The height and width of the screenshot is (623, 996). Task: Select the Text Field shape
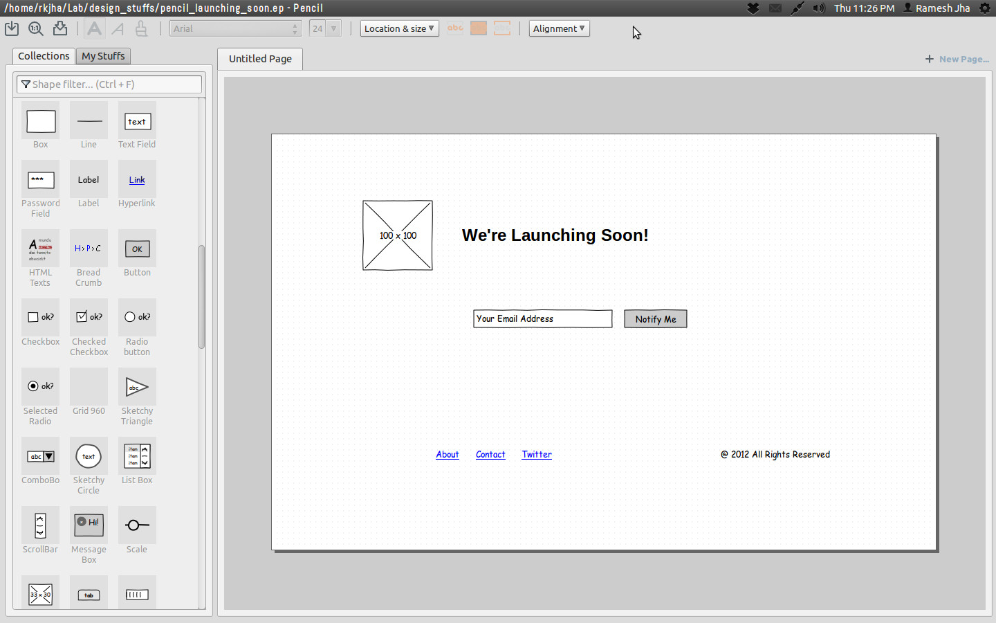click(x=137, y=121)
